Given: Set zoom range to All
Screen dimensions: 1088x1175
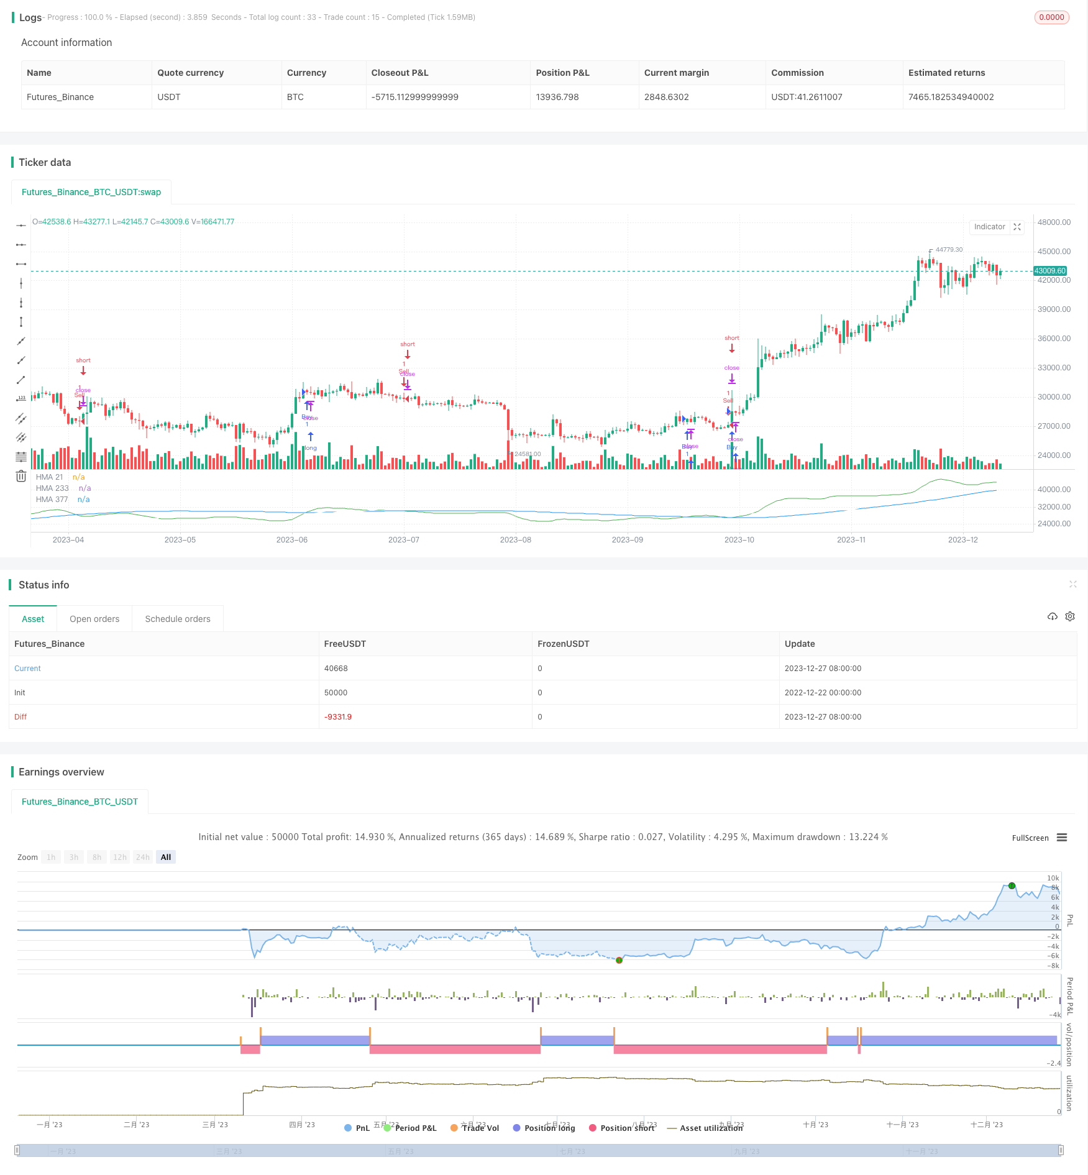Looking at the screenshot, I should point(166,857).
